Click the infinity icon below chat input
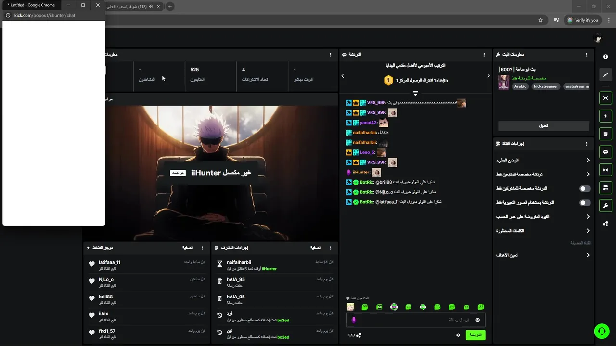The image size is (616, 346). (x=351, y=335)
